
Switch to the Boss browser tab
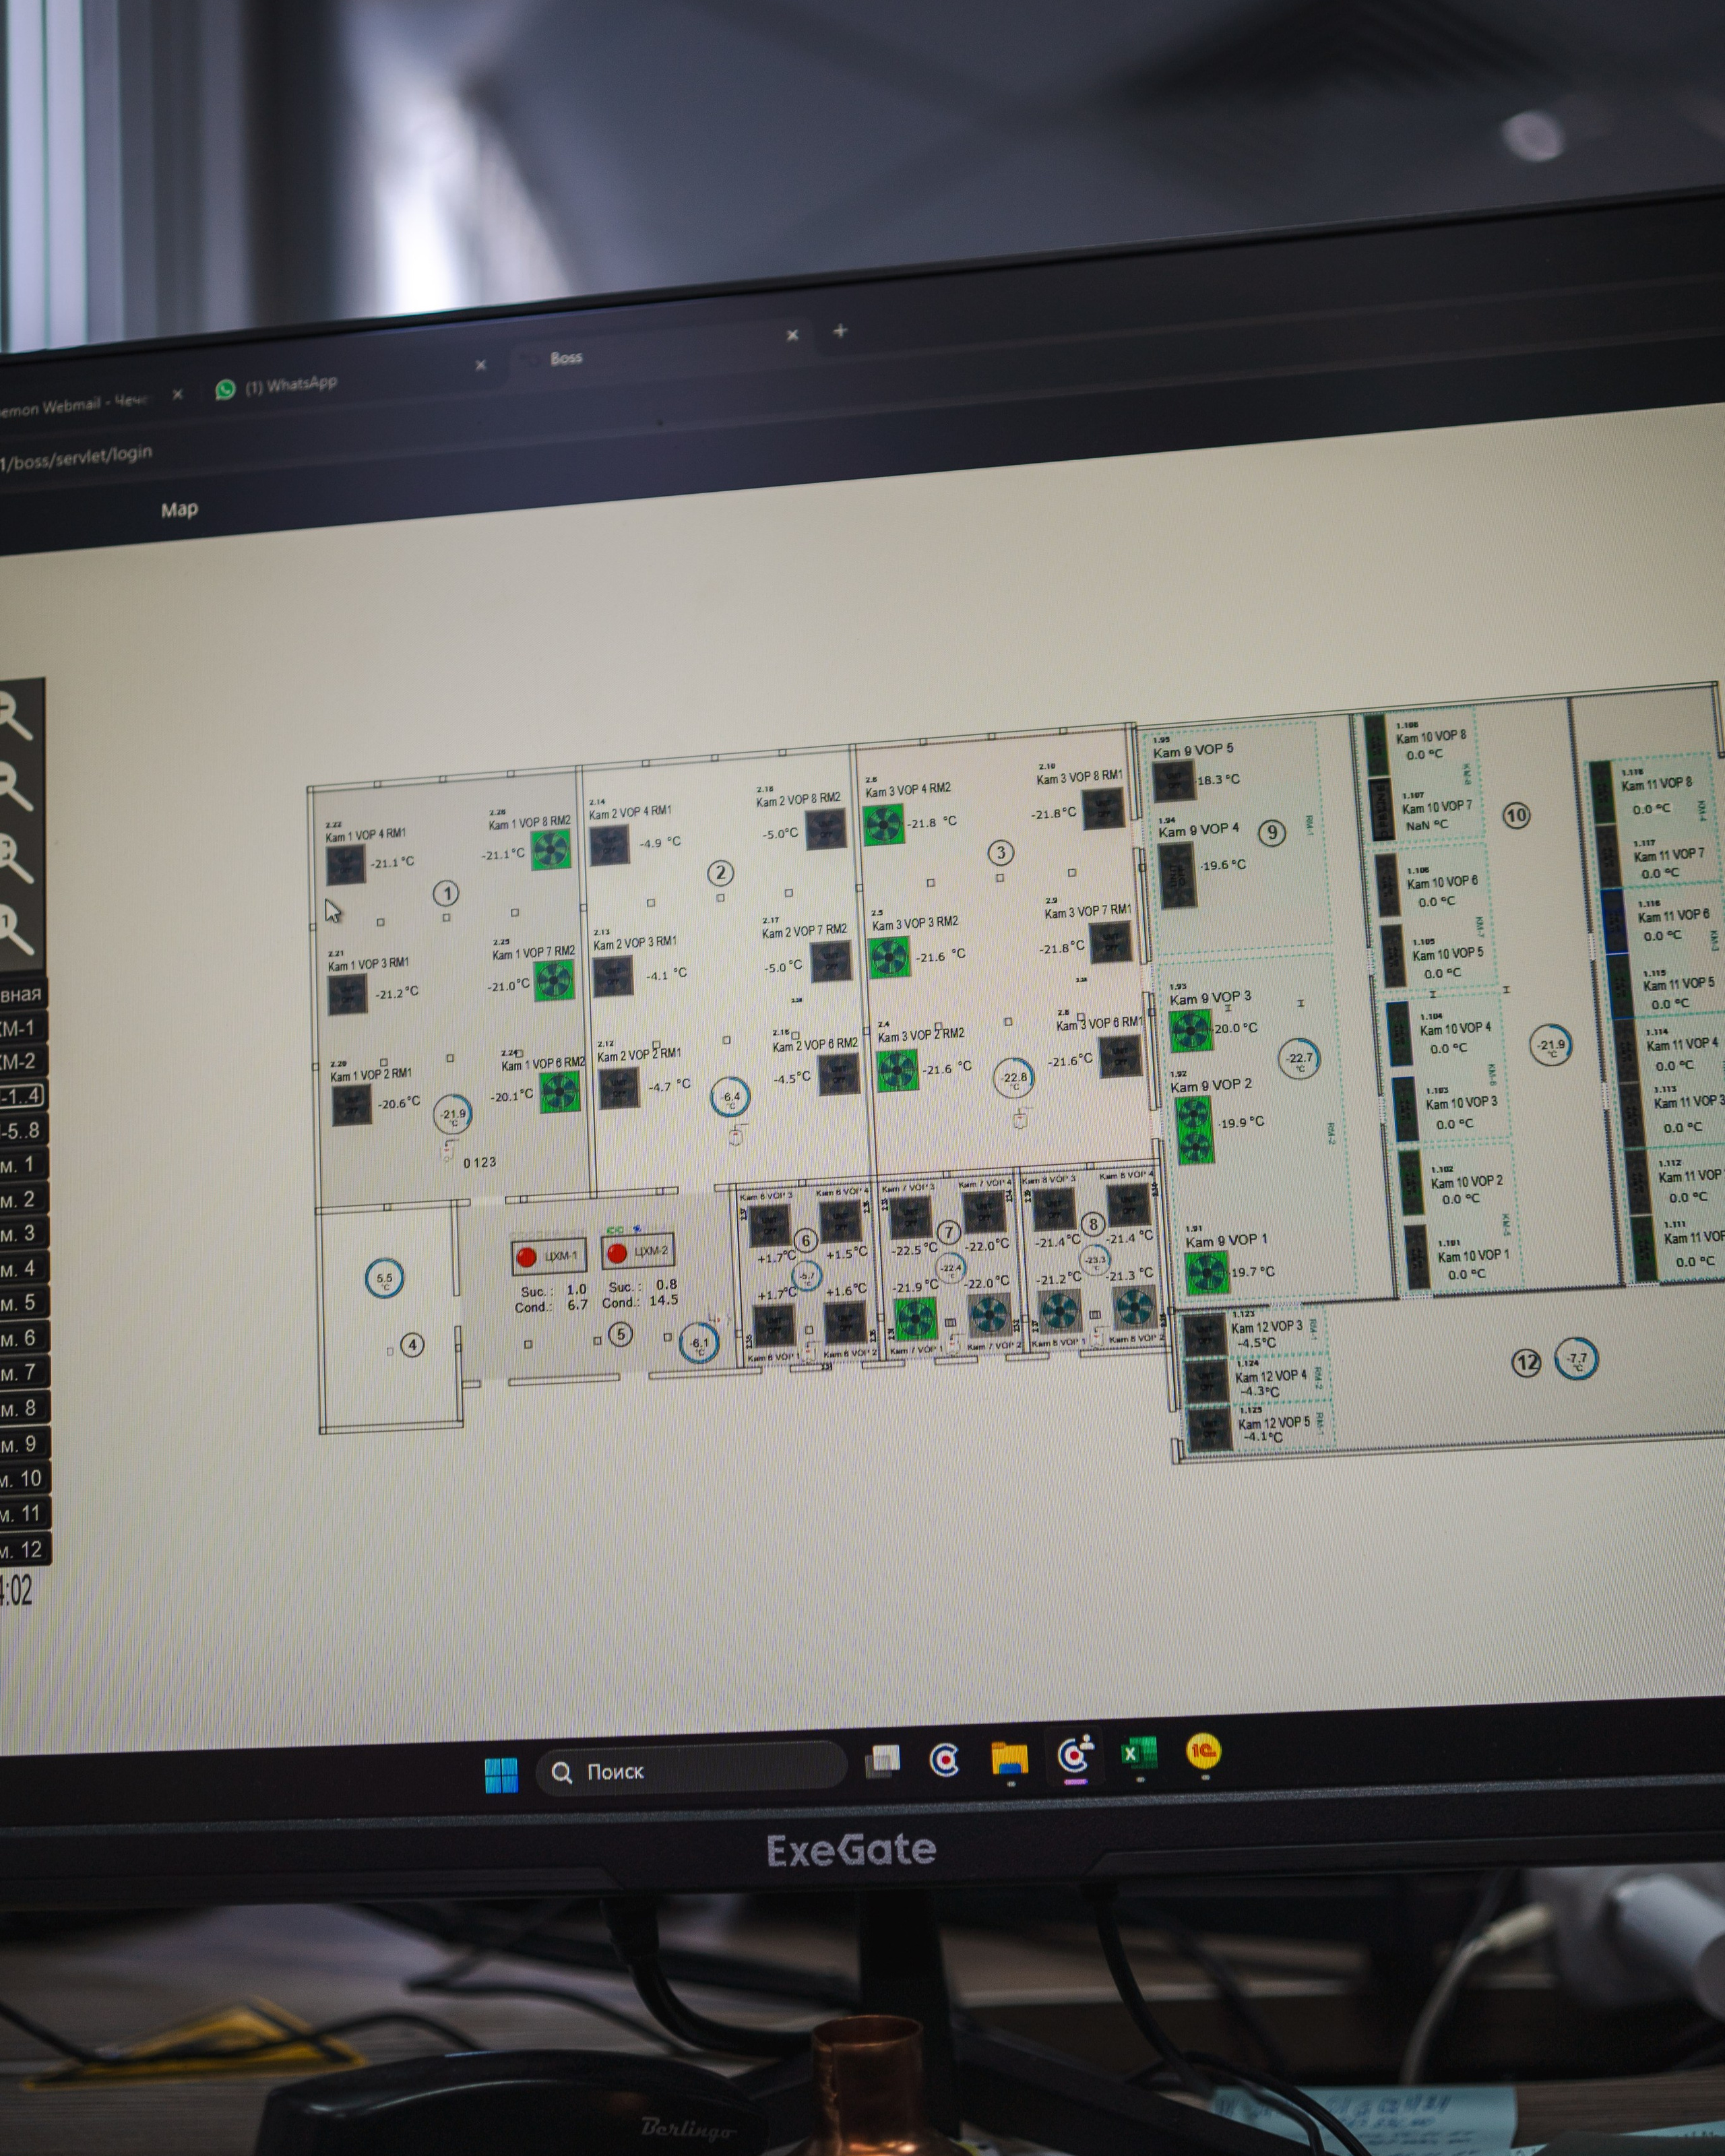[x=566, y=357]
